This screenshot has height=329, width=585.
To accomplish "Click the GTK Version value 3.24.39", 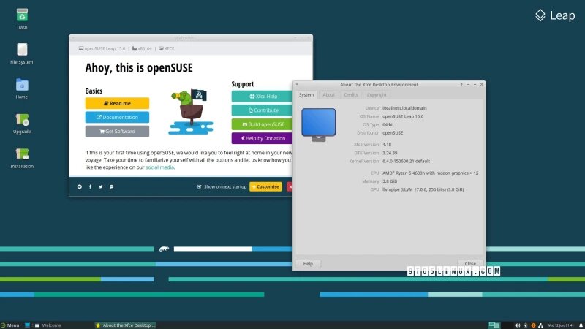I will point(390,153).
